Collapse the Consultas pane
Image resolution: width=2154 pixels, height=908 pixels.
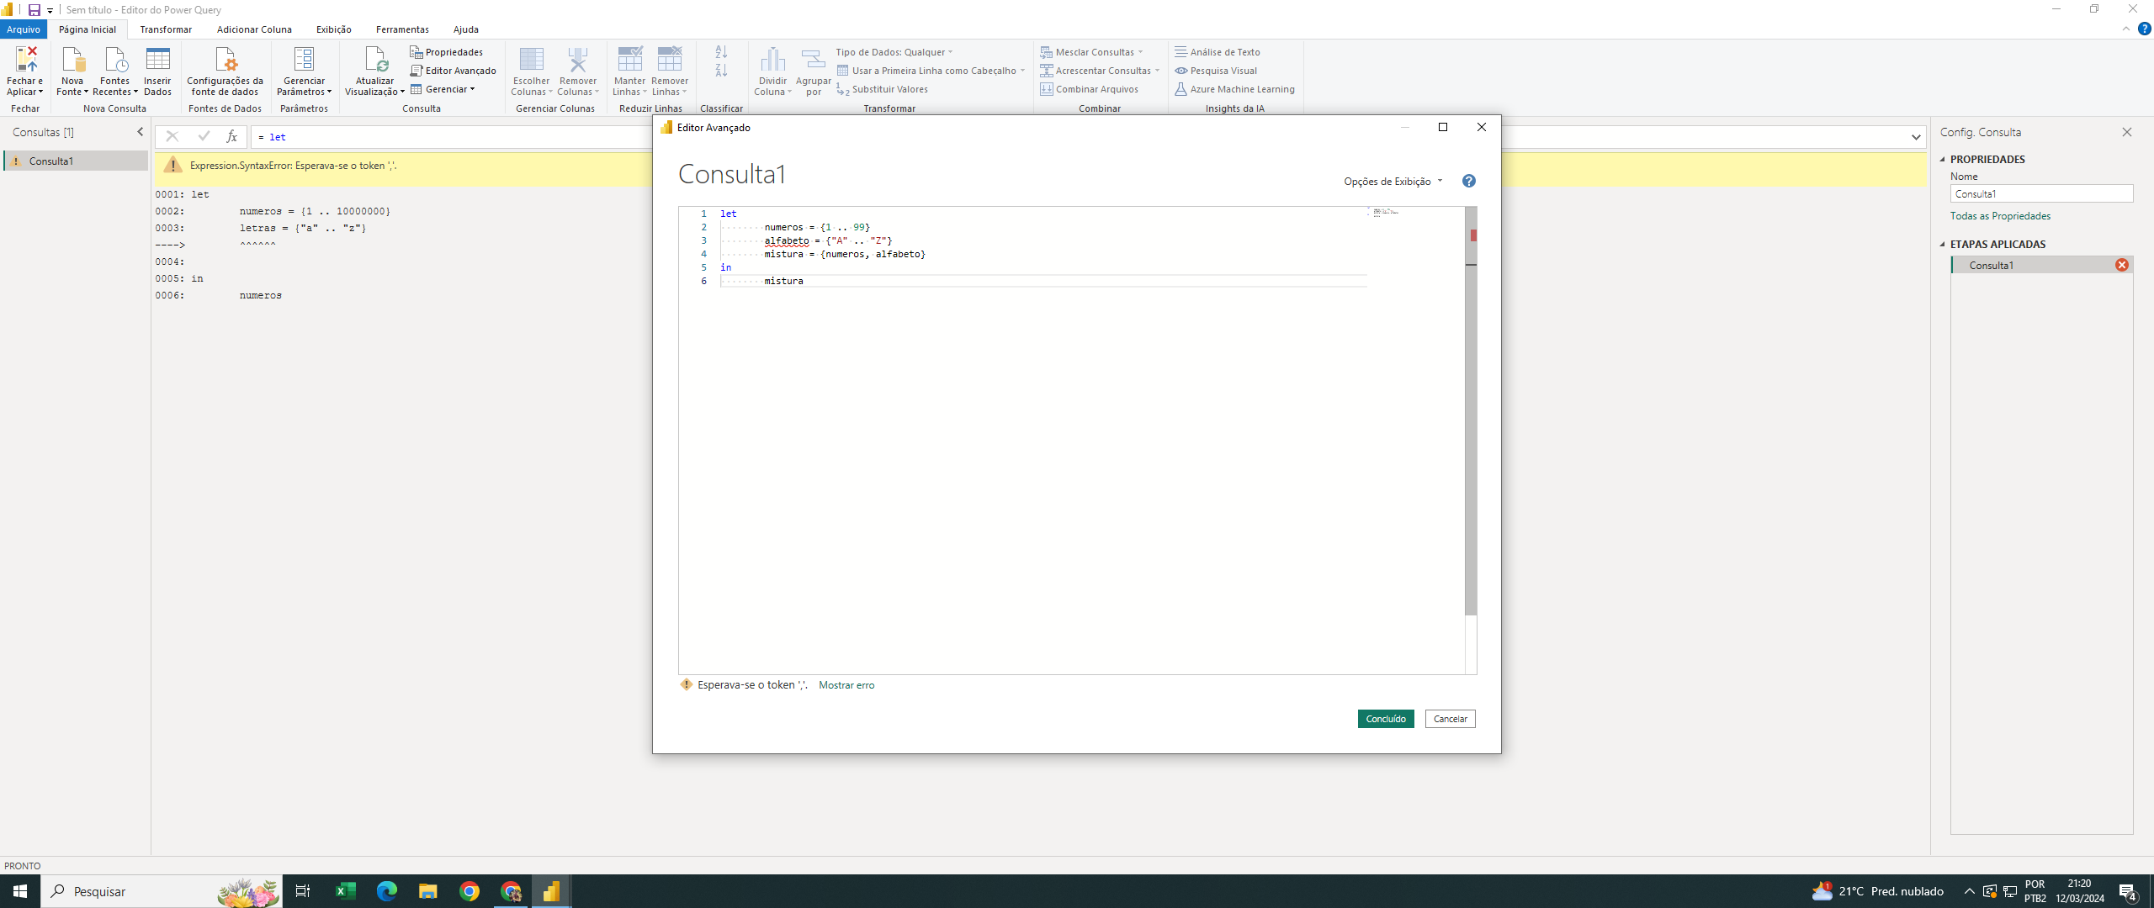[141, 132]
